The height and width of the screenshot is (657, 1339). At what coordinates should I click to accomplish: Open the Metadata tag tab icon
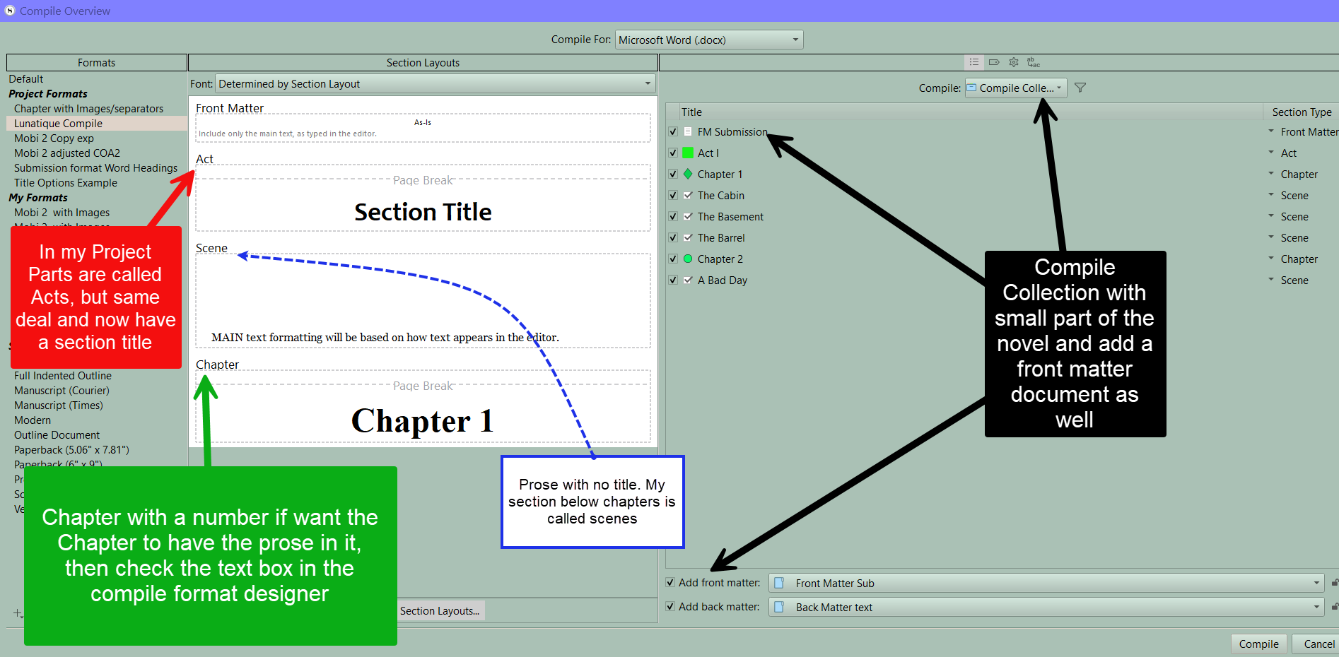(994, 62)
